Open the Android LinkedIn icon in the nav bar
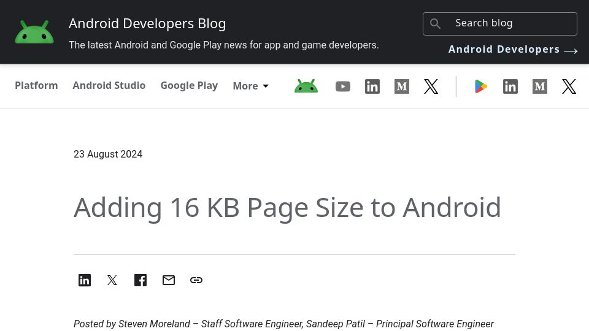Viewport: 589px width, 331px height. tap(372, 86)
